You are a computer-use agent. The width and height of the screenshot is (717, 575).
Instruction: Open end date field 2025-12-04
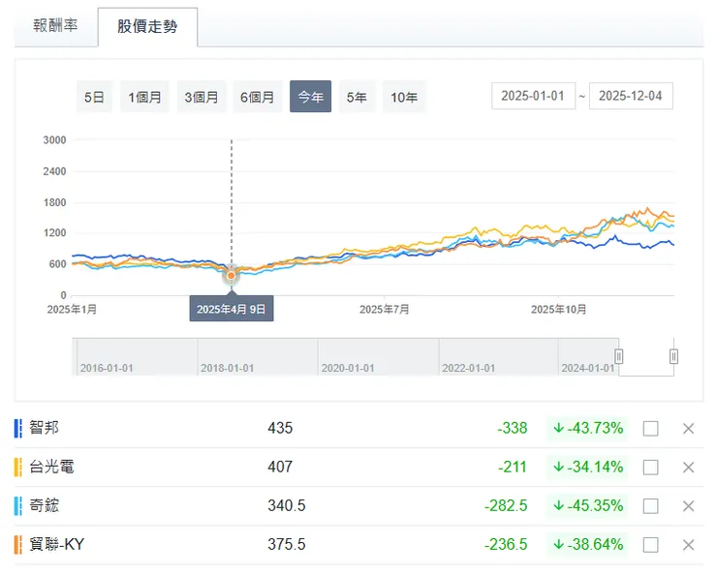point(631,96)
